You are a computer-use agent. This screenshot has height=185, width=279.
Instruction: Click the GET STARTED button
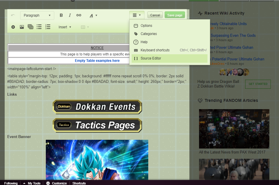[258, 84]
